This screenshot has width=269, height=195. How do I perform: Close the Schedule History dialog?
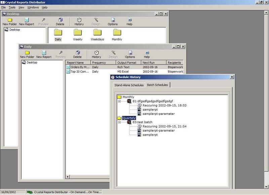click(x=232, y=77)
